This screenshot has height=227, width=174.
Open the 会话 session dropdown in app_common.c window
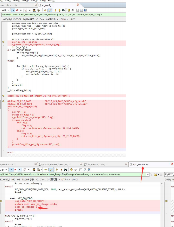(3, 170)
